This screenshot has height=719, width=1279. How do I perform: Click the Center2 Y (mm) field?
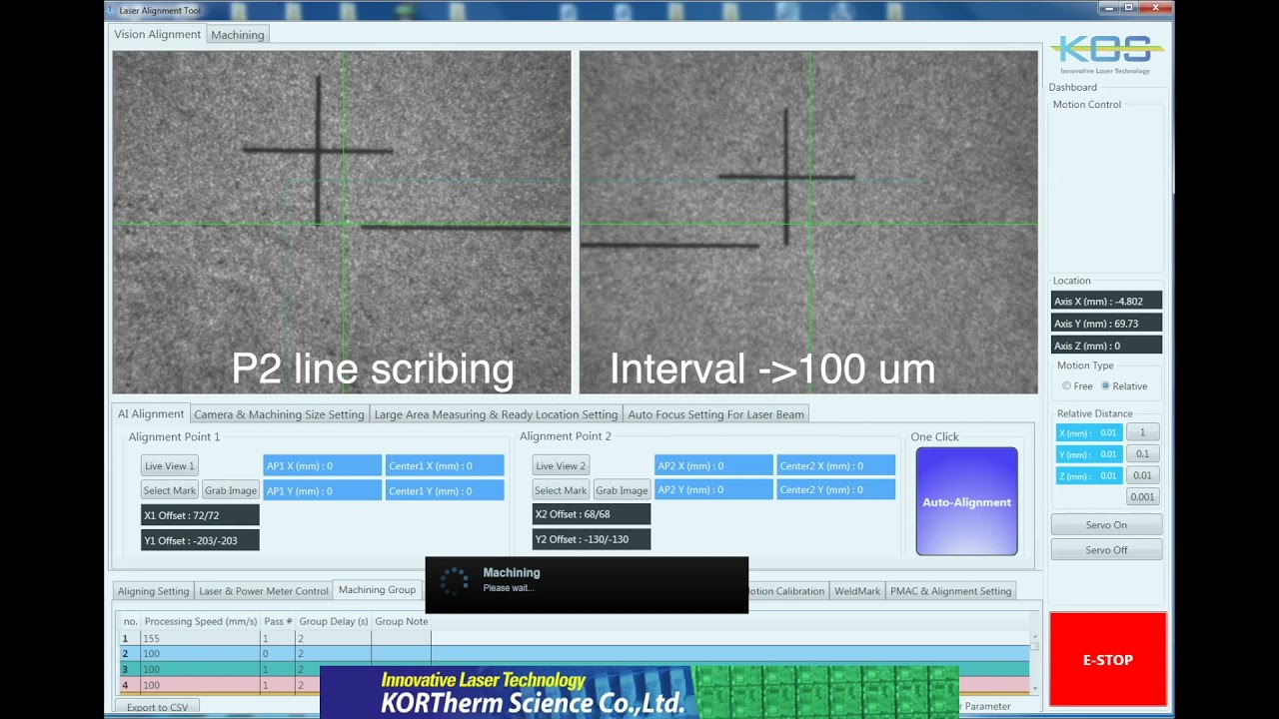(836, 489)
